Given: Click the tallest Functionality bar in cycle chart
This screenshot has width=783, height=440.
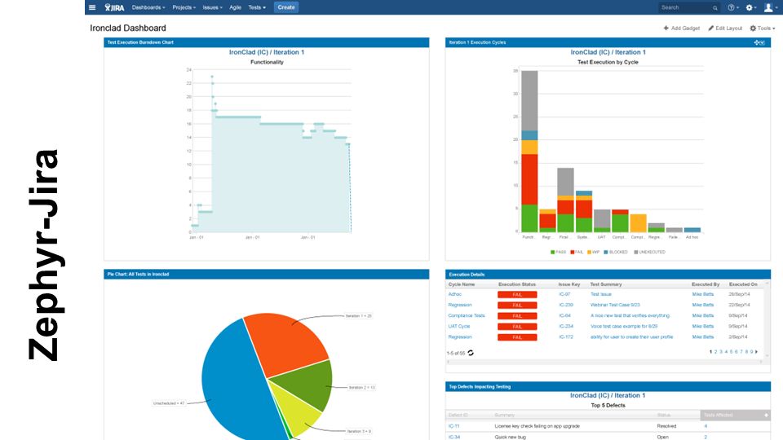Looking at the screenshot, I should click(529, 152).
